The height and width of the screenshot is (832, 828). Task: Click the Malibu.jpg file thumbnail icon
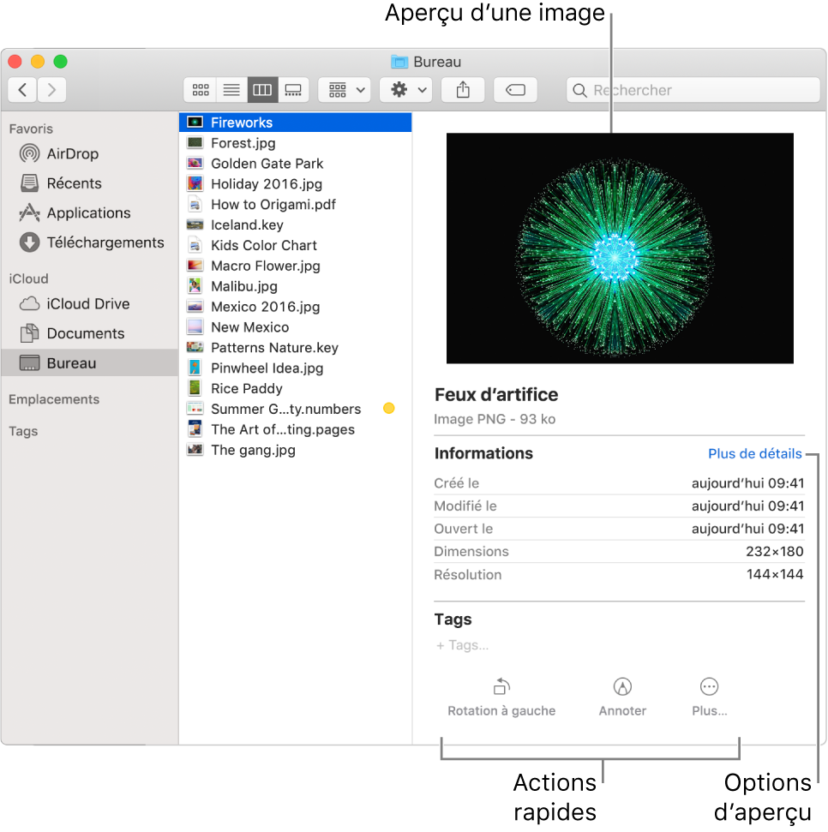pos(195,286)
